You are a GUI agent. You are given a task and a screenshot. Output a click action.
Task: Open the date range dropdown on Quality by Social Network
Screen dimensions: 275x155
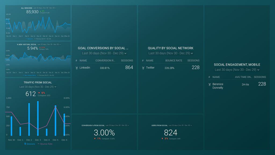tap(191, 53)
